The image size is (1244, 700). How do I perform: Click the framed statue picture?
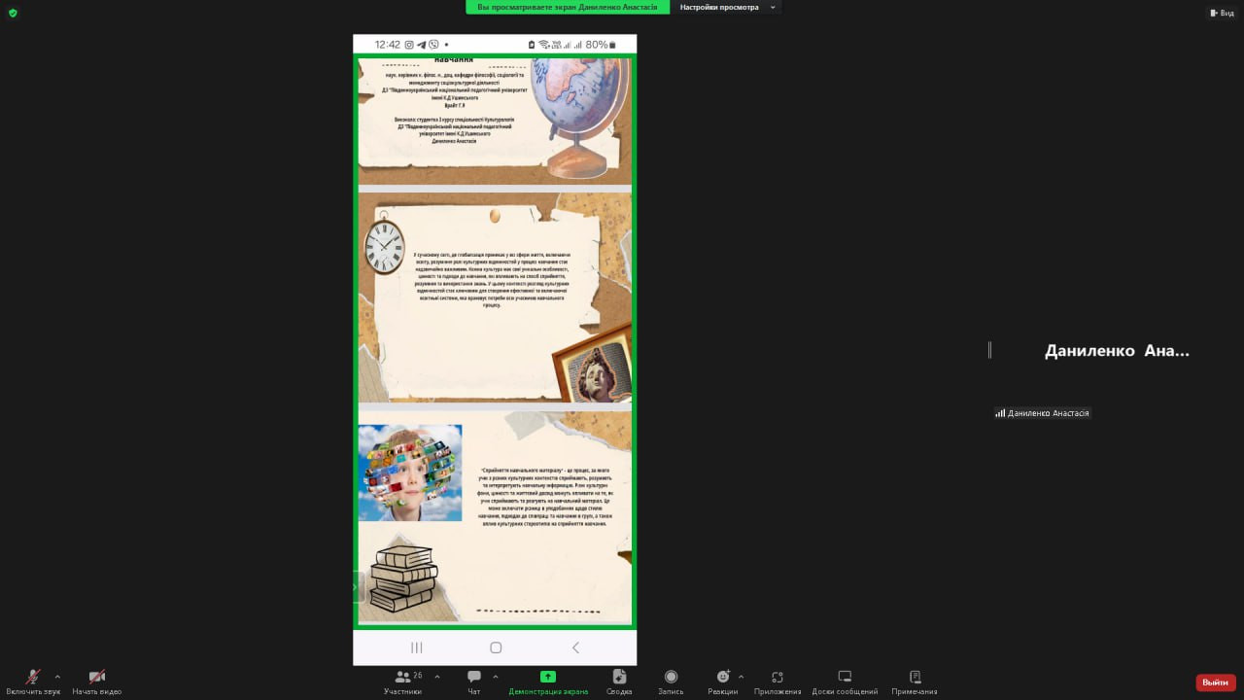click(x=592, y=364)
